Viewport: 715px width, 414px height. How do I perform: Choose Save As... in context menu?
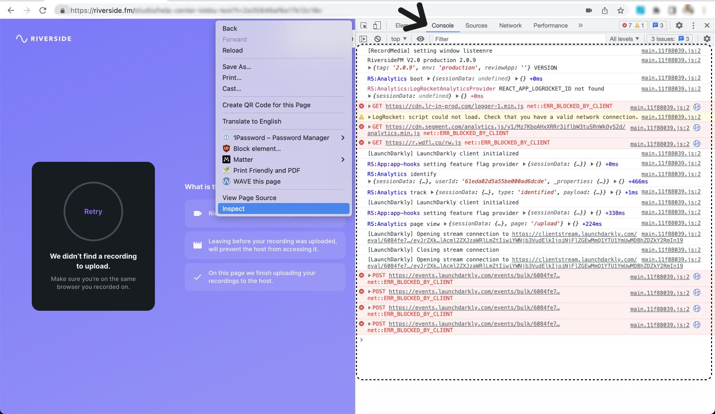pos(284,67)
